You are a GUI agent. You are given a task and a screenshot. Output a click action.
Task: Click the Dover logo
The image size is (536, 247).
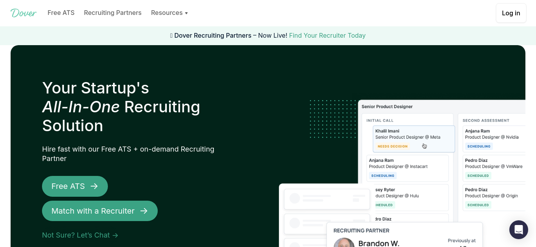[x=24, y=13]
